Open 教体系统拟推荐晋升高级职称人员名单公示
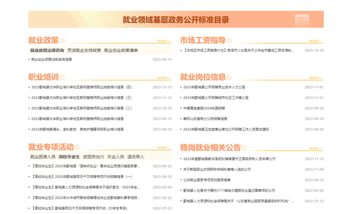The width and height of the screenshot is (347, 214). coord(229,159)
